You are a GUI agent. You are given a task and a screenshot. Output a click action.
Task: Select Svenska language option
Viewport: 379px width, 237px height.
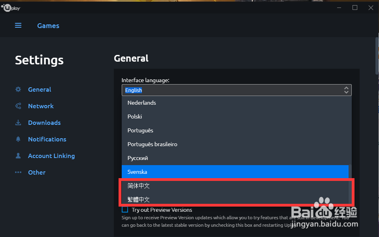(x=137, y=172)
